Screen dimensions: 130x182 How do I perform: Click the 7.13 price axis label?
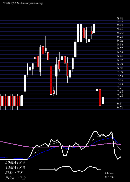120,95
